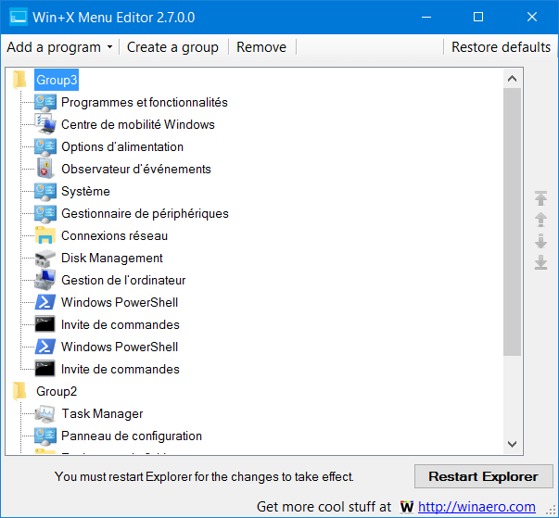Click the scrollbar up arrow

513,79
